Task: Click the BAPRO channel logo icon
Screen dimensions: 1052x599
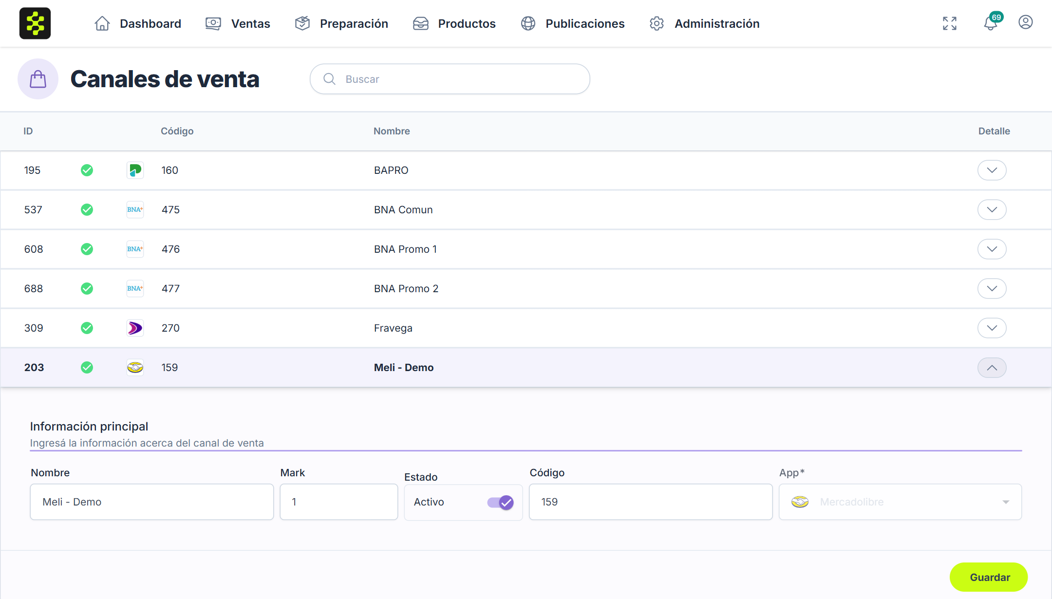Action: point(135,170)
